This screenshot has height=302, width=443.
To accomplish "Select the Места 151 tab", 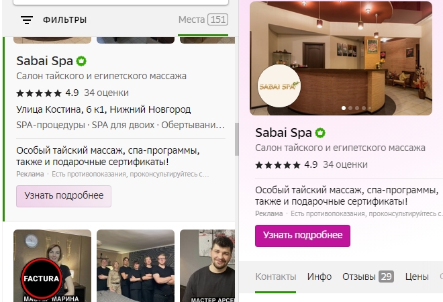I will point(203,19).
